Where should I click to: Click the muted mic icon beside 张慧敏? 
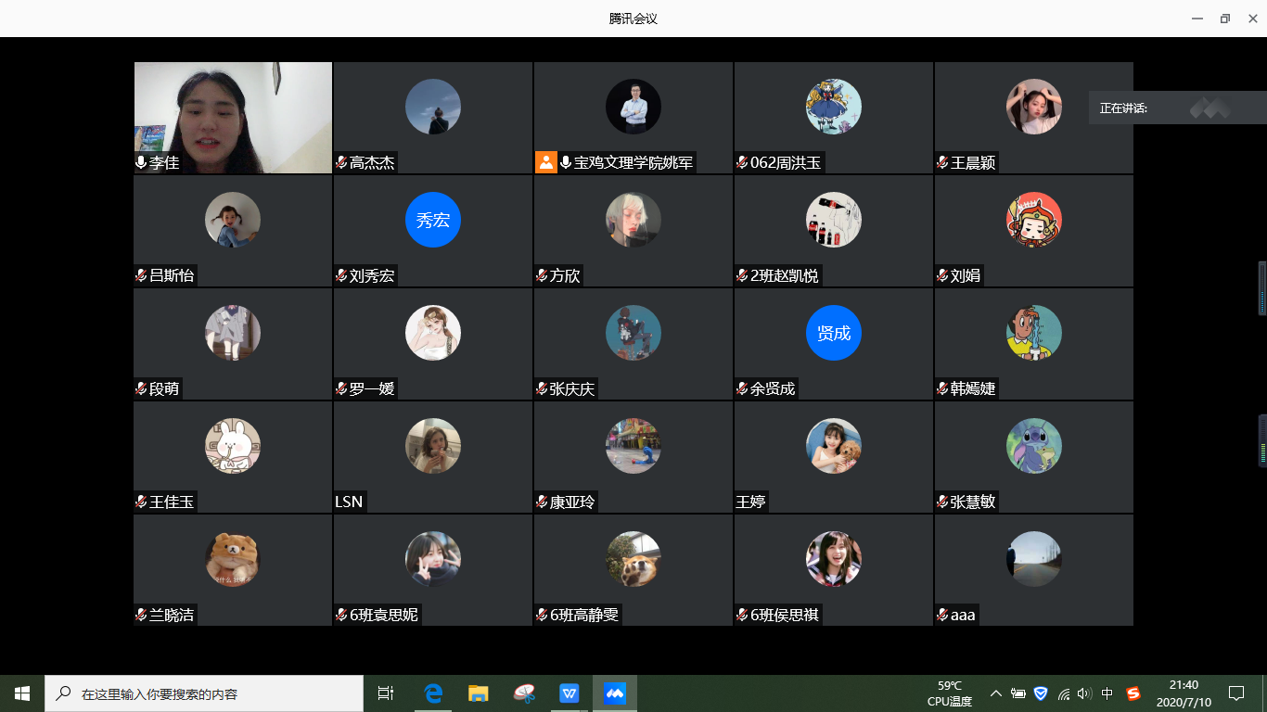(x=942, y=502)
